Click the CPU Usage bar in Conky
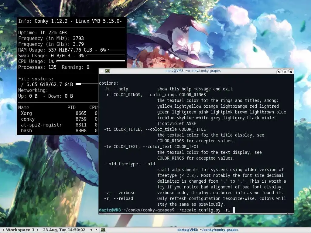This screenshot has height=233, width=311. point(91,61)
